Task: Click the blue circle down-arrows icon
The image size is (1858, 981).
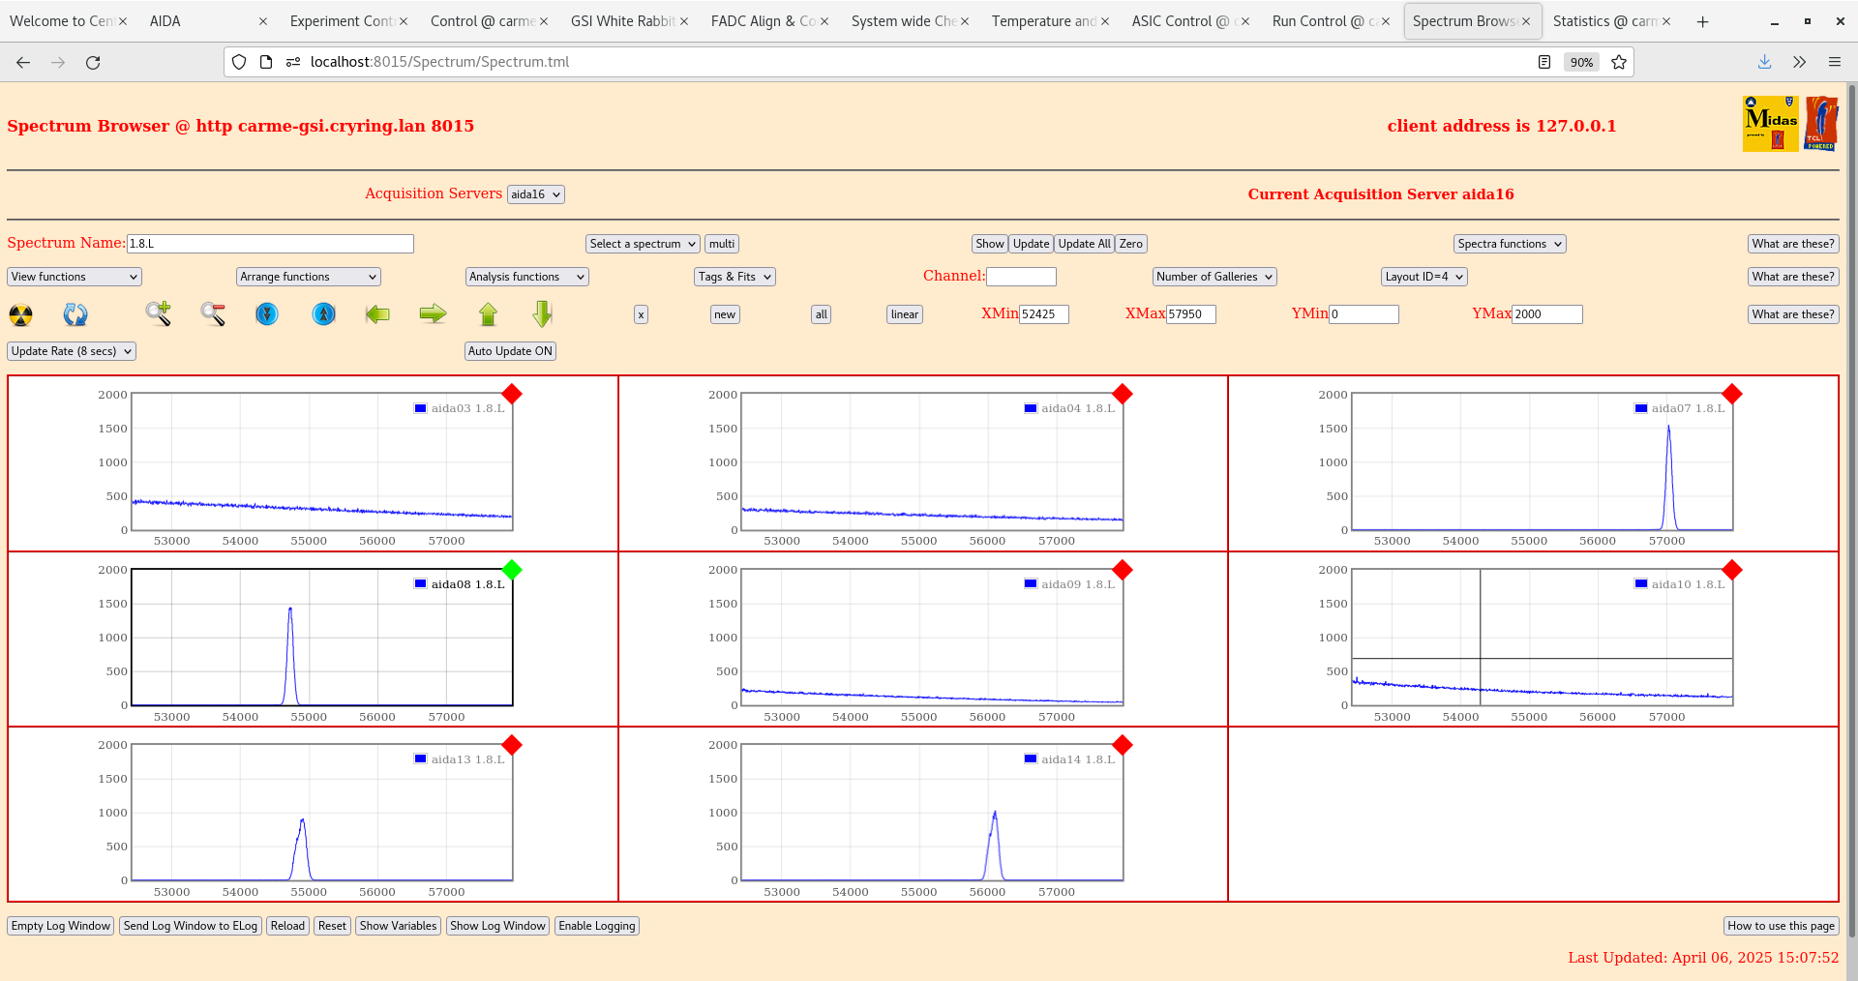Action: pyautogui.click(x=267, y=313)
